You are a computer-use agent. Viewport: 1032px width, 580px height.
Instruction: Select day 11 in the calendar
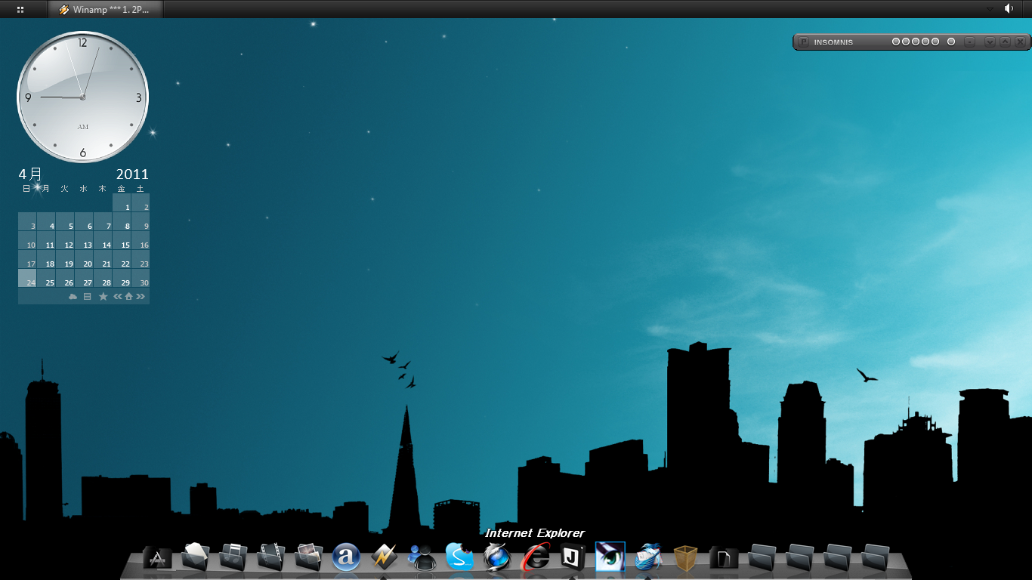[x=46, y=240]
